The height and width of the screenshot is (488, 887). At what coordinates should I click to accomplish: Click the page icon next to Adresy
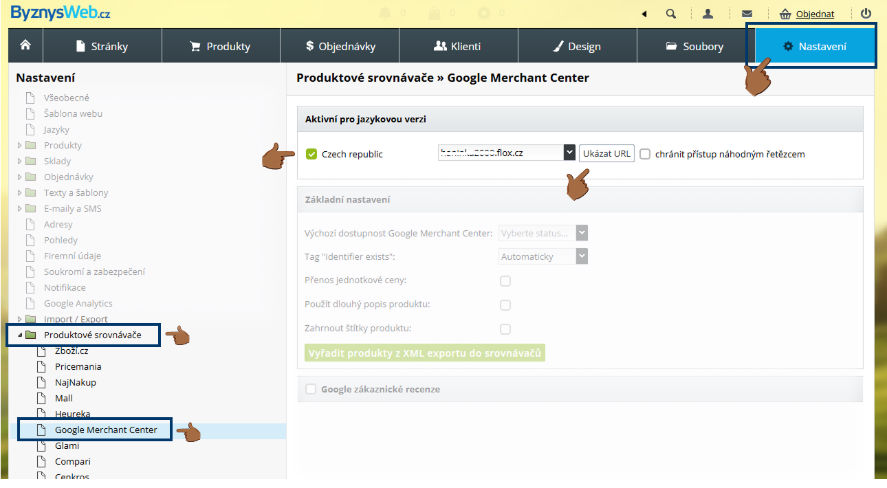(x=30, y=224)
